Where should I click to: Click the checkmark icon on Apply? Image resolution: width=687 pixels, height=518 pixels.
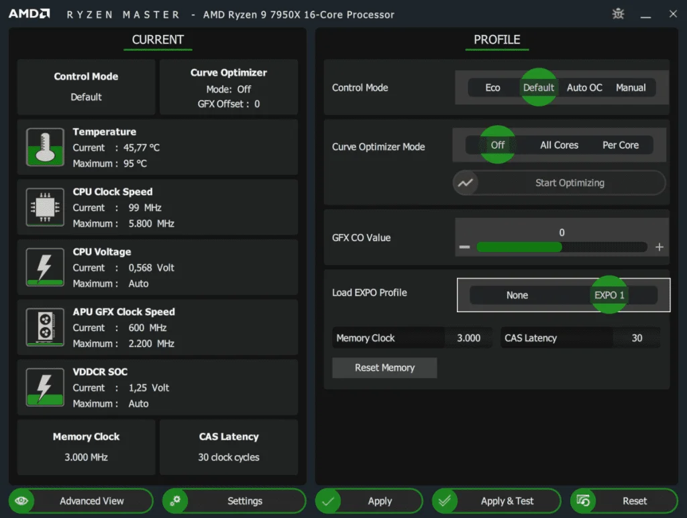(328, 501)
